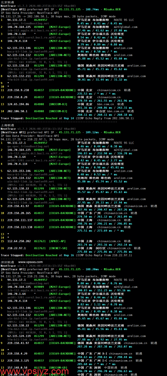
Task: Select hop IP 219.158.113.138
Action: [20, 227]
